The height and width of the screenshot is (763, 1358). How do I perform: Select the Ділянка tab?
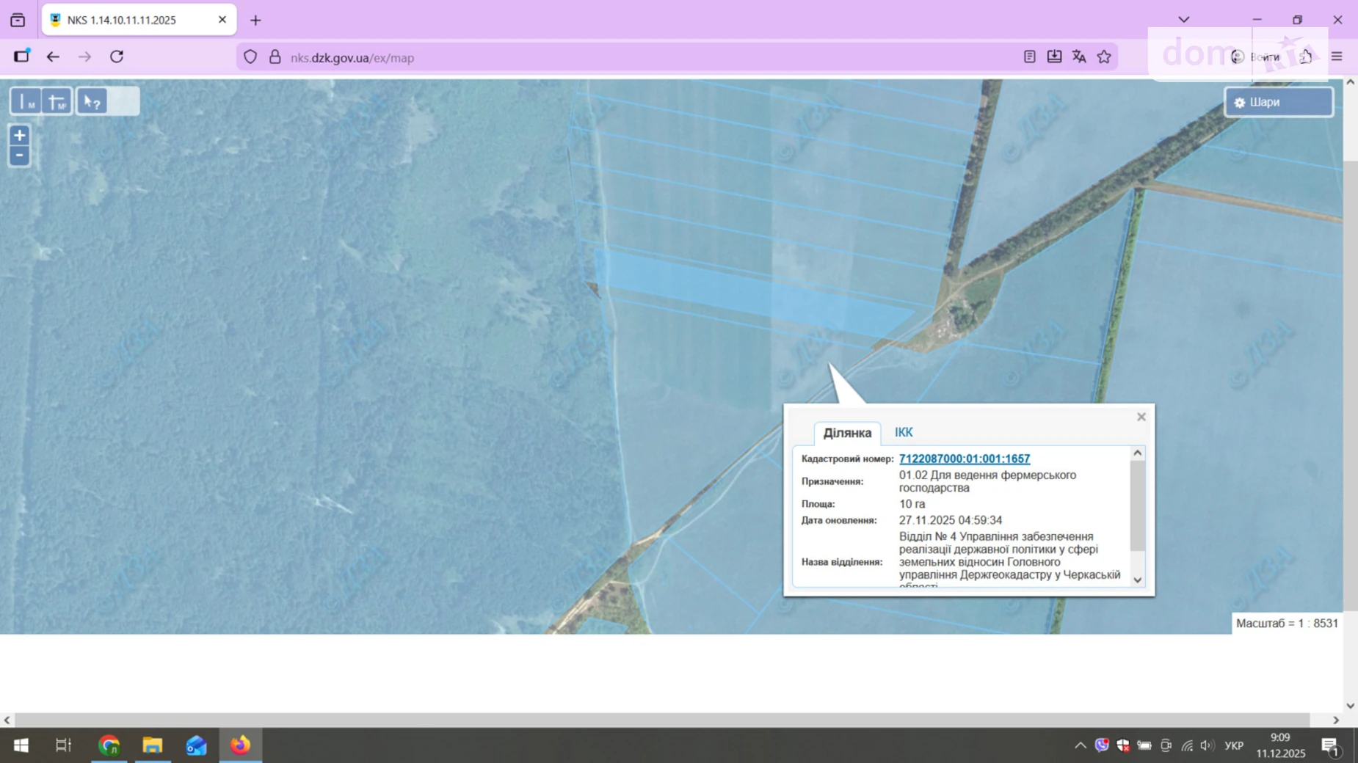click(846, 433)
